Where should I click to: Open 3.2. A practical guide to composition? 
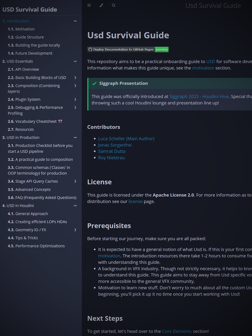(40, 160)
